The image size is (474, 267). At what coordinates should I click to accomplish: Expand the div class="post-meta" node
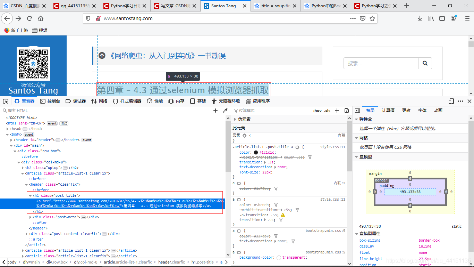tap(30, 217)
